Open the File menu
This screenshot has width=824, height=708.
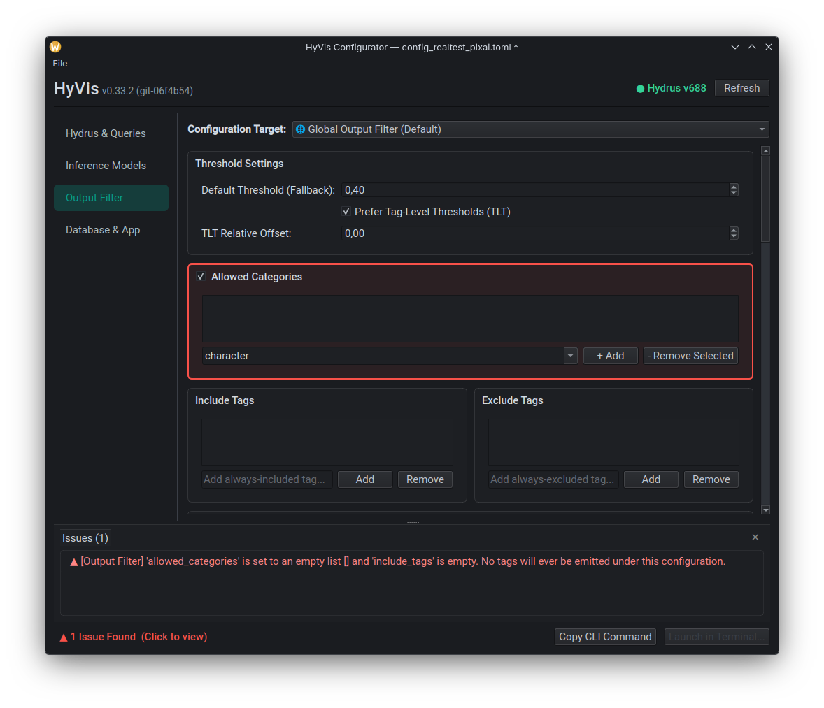(60, 63)
